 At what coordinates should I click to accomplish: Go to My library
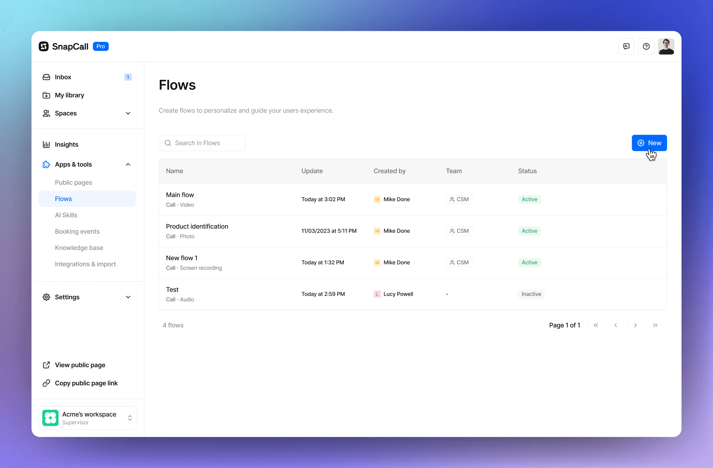(x=69, y=95)
